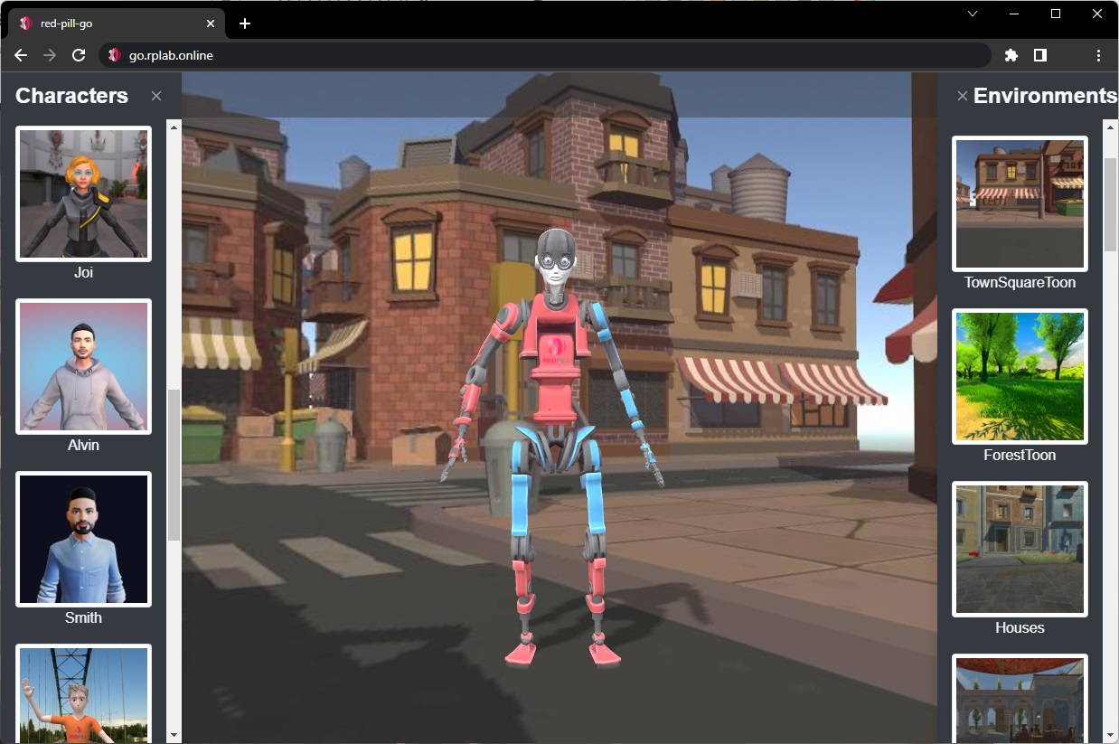
Task: Click the address bar showing go.rplab.online
Action: click(542, 55)
